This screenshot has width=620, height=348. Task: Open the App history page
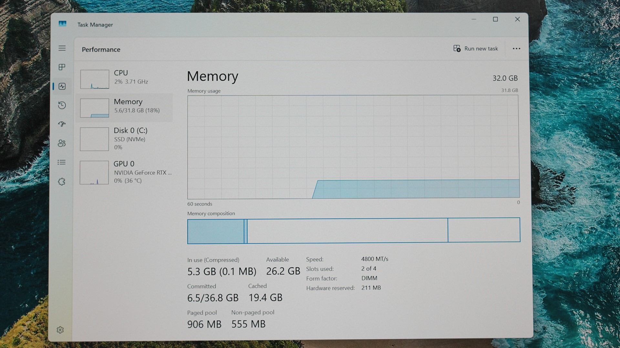click(x=62, y=105)
